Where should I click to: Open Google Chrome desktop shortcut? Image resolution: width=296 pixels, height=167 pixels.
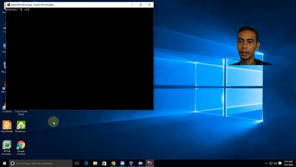[21, 148]
